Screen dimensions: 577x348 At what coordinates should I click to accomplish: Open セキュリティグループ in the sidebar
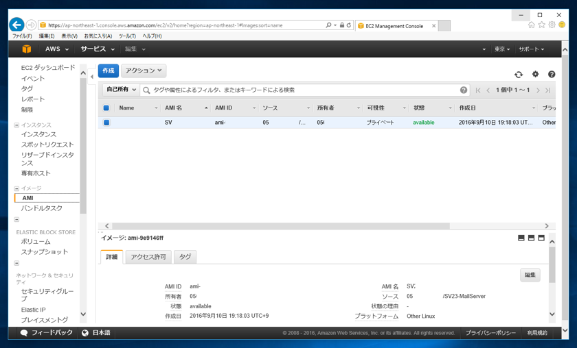click(x=47, y=295)
